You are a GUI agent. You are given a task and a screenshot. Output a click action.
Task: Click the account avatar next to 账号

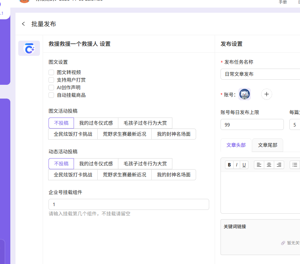244,94
